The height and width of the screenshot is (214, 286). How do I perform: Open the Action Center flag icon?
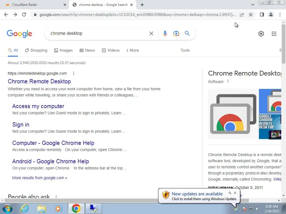click(x=244, y=209)
